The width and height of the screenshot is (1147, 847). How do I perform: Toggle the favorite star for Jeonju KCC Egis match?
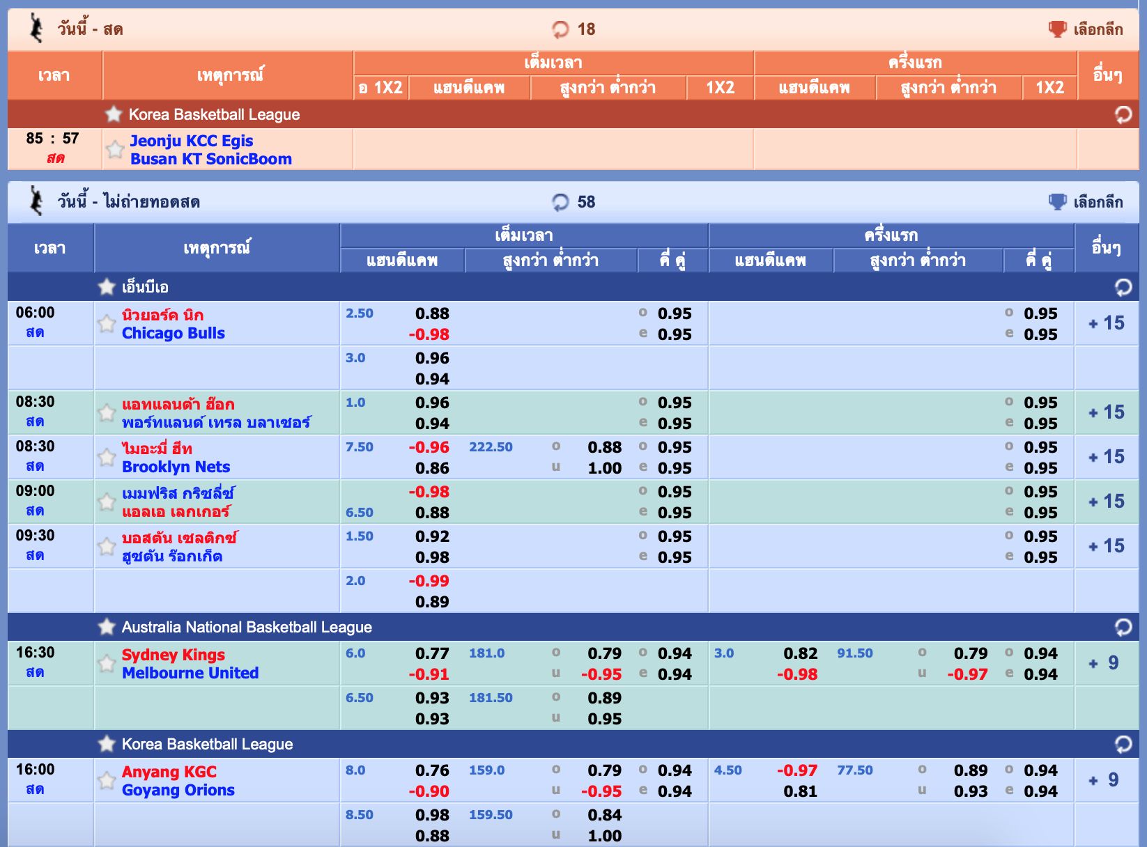115,149
